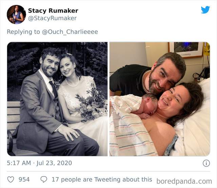The image size is (217, 188).
Task: Open the profile avatar picture
Action: pyautogui.click(x=16, y=15)
